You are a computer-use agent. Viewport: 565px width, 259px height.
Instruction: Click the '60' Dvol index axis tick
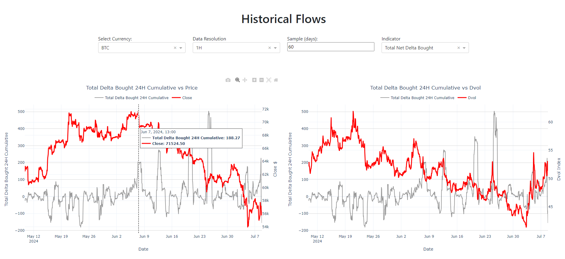pos(550,122)
